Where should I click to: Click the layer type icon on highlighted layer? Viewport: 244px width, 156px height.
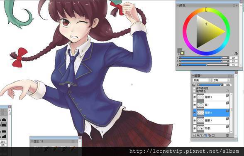coord(227,111)
